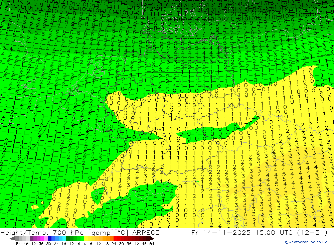Select the bright yellow 0°C legend swatch
This screenshot has width=334, height=245.
(x=86, y=239)
